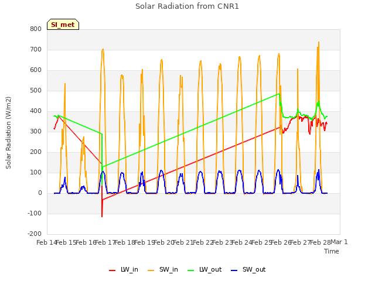
Task: Click the Feb 14 x-axis date label
Action: coord(47,242)
